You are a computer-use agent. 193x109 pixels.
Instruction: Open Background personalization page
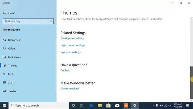pyautogui.click(x=12, y=40)
